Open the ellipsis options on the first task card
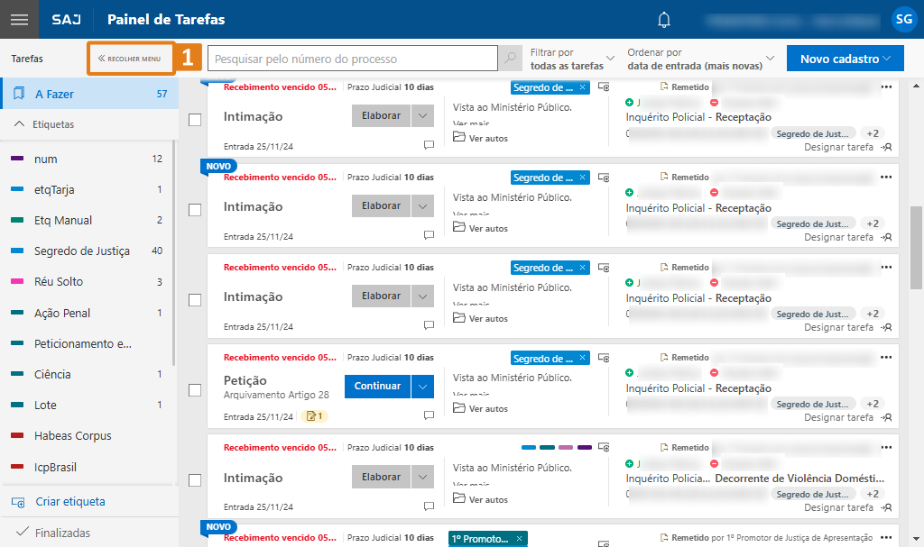 pos(885,87)
